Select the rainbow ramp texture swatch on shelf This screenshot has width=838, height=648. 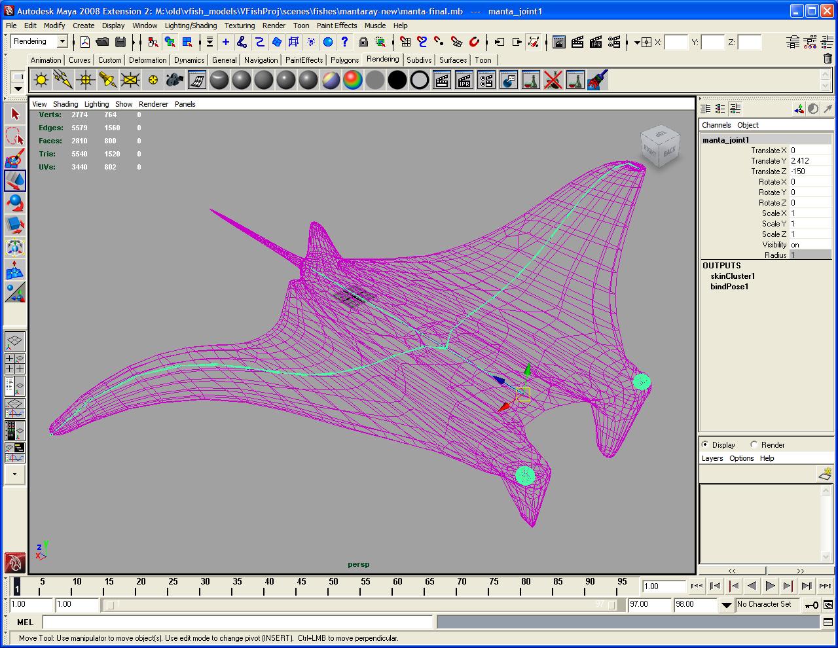(352, 79)
